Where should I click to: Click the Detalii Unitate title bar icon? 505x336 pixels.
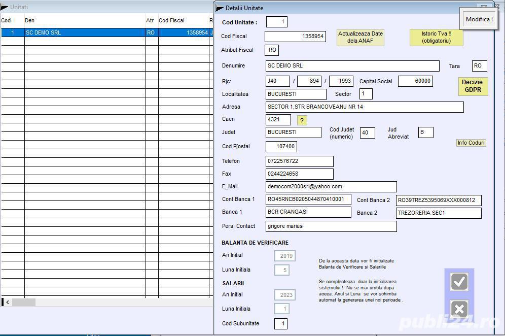click(x=219, y=8)
